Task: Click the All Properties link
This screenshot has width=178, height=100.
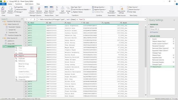Action: click(x=154, y=32)
